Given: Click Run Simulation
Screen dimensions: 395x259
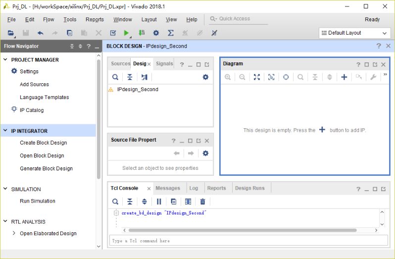Looking at the screenshot, I should pos(38,201).
